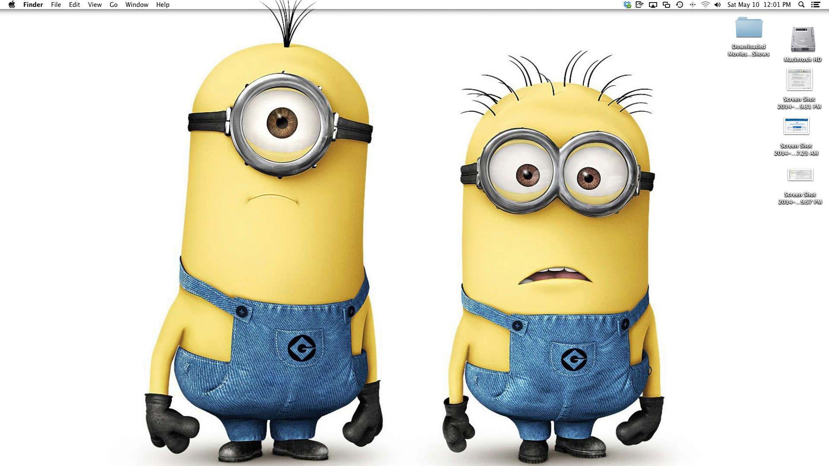Open the volume control menu
Image resolution: width=829 pixels, height=466 pixels.
[718, 5]
